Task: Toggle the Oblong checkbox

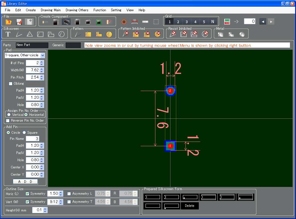Action: pyautogui.click(x=11, y=83)
